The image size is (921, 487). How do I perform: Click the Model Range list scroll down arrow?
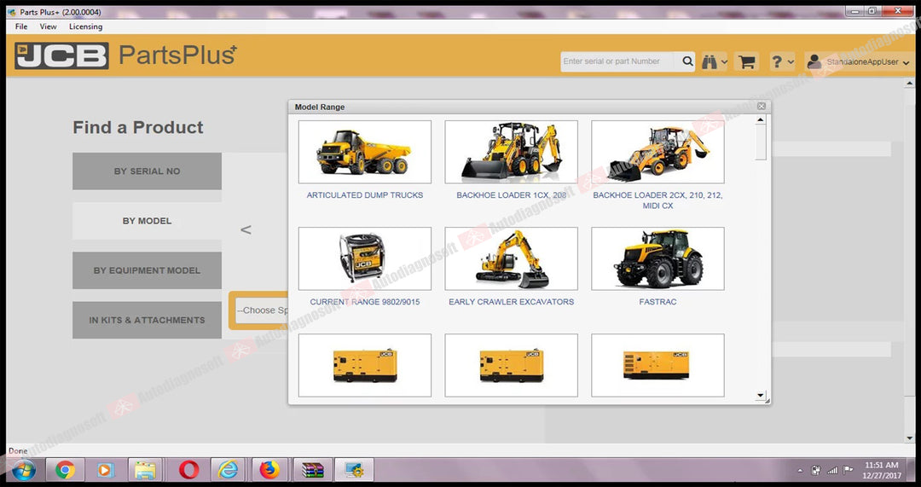[x=761, y=396]
